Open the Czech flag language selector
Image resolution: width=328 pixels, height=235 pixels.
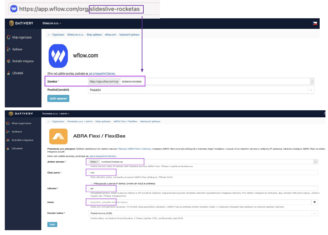point(315,23)
